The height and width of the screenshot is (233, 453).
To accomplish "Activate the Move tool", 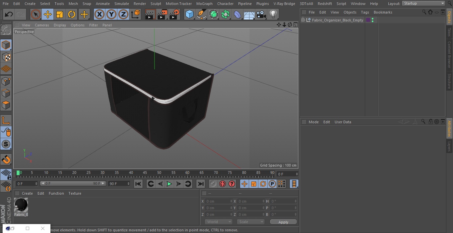I will pyautogui.click(x=48, y=14).
